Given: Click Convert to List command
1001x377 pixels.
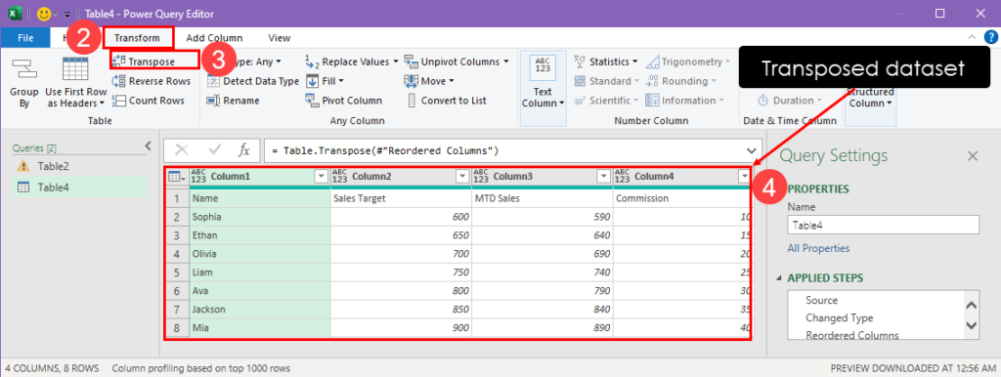Looking at the screenshot, I should coord(446,101).
